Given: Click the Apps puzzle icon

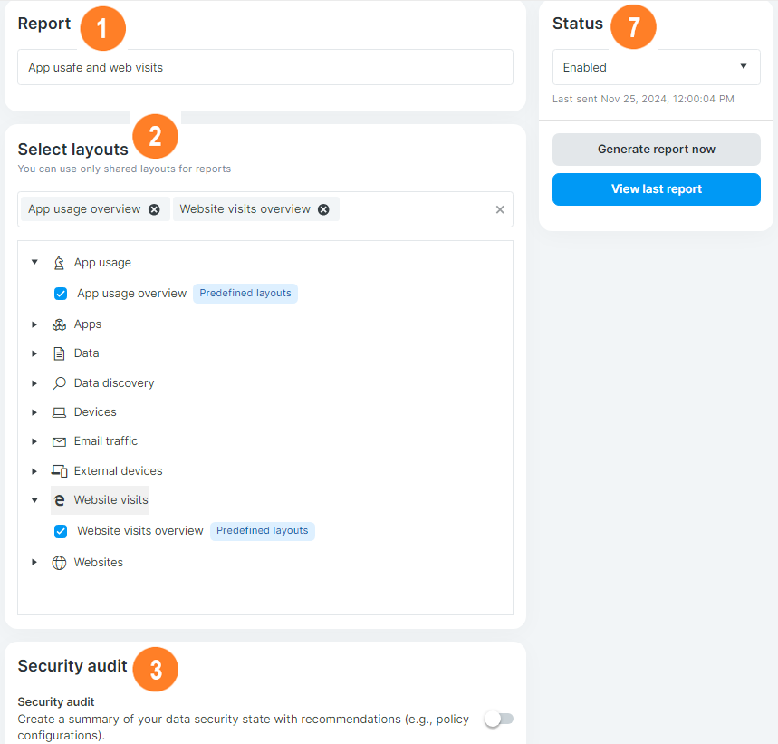Looking at the screenshot, I should [x=59, y=324].
